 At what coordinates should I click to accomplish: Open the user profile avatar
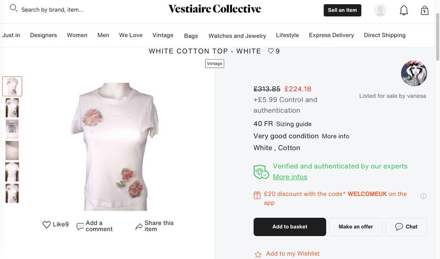380,11
